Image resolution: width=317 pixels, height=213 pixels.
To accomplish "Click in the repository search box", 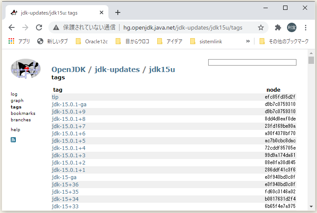I will coord(252,62).
